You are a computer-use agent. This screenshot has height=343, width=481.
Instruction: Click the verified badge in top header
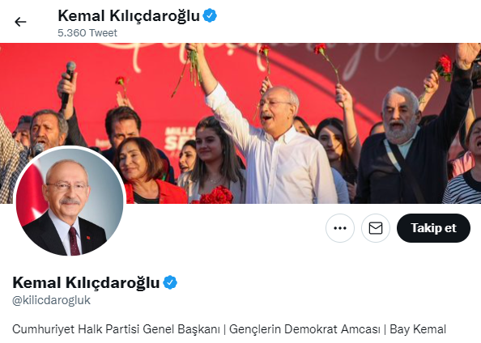point(210,15)
